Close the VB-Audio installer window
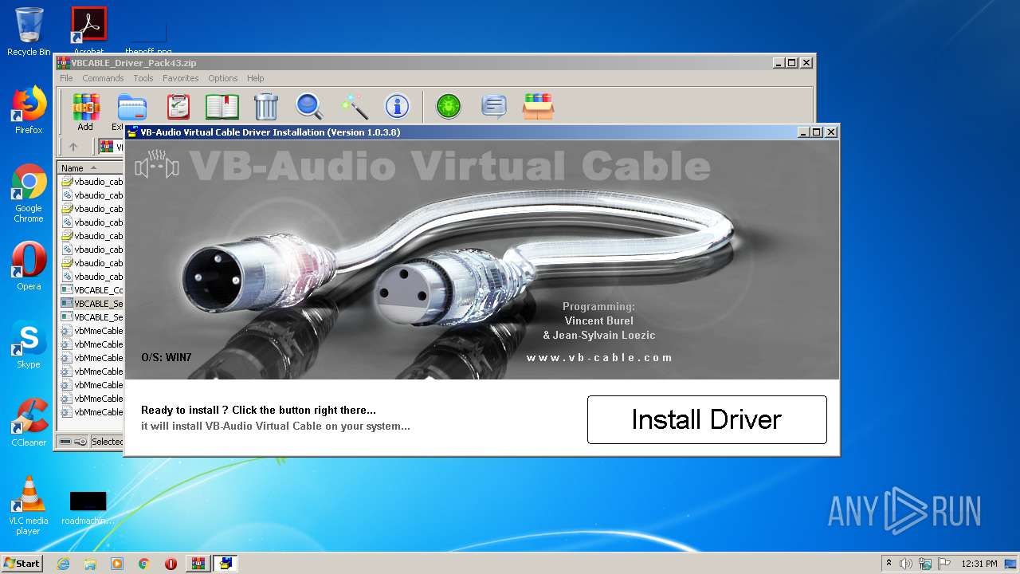The height and width of the screenshot is (574, 1020). coord(831,132)
